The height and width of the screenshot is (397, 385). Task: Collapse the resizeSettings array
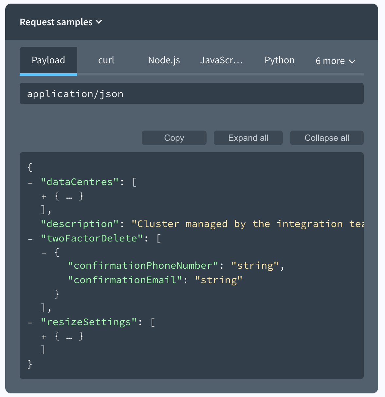click(30, 322)
